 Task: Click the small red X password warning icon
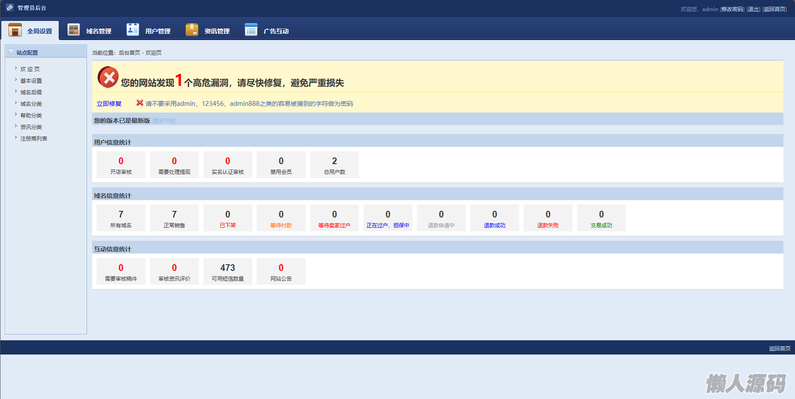pos(140,103)
